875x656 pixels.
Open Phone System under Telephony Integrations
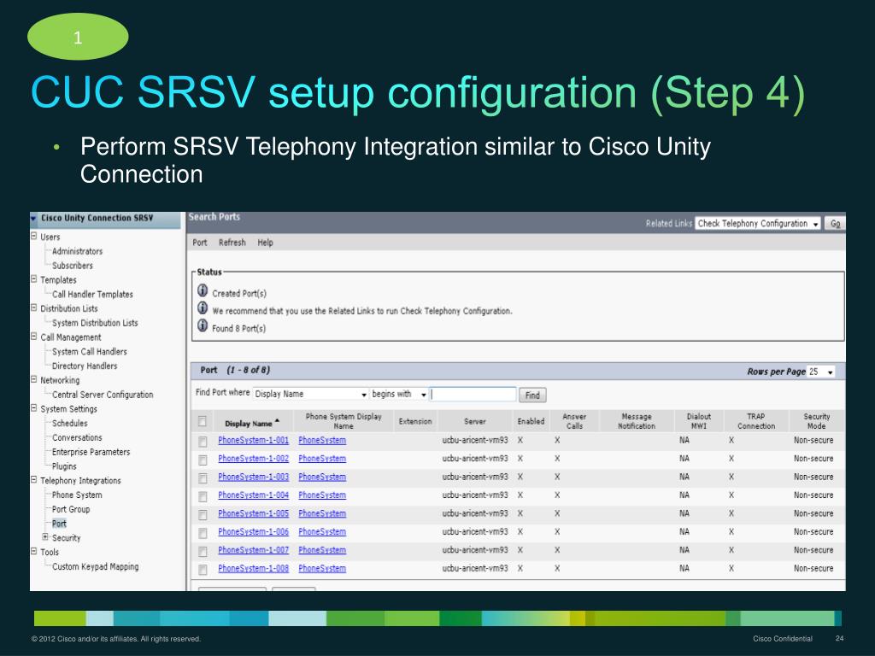[x=77, y=495]
